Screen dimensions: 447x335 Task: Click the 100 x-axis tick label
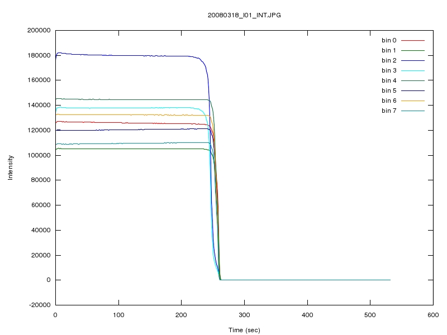click(x=118, y=315)
